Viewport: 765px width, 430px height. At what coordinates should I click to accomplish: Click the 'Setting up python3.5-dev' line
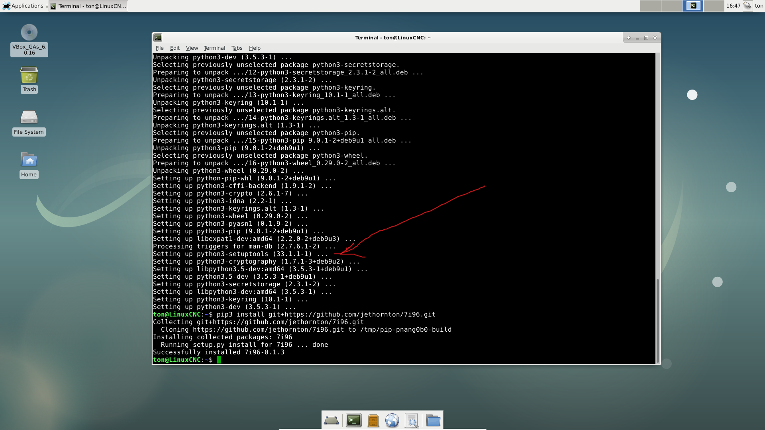[242, 277]
